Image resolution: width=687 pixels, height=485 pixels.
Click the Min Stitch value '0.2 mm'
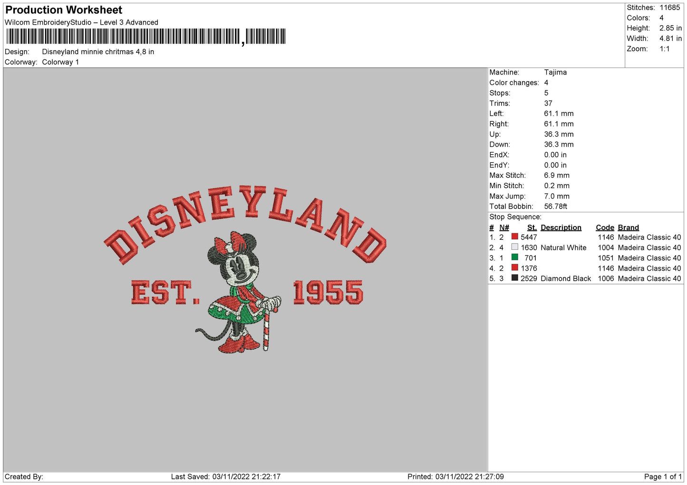557,186
